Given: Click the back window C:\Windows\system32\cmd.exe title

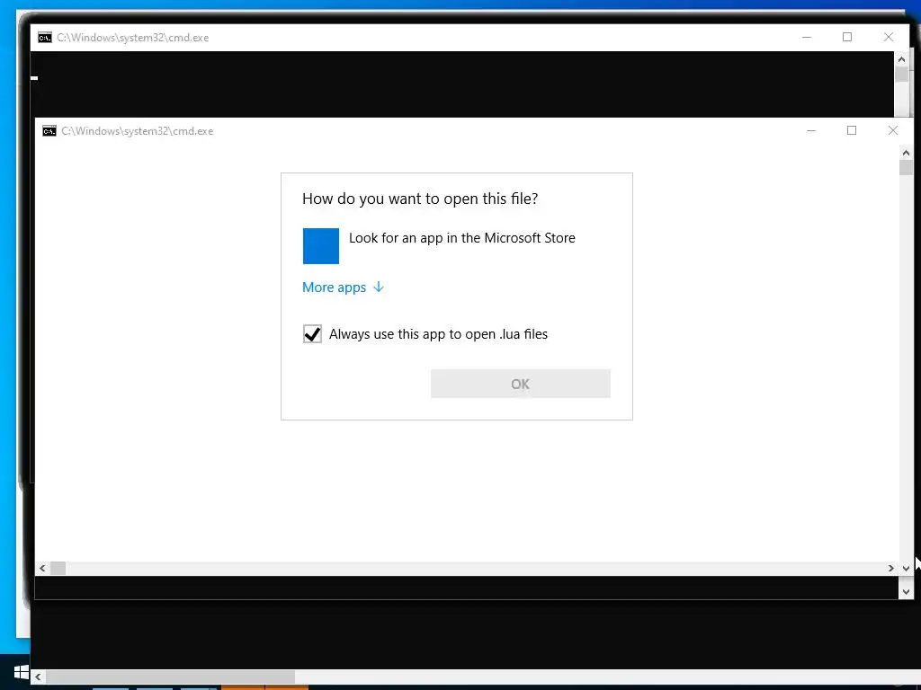Looking at the screenshot, I should (133, 38).
